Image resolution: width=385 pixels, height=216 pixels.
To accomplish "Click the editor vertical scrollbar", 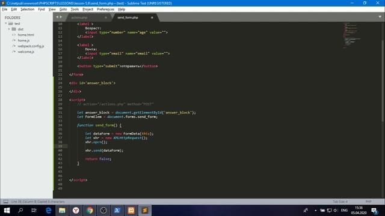I will [x=383, y=81].
